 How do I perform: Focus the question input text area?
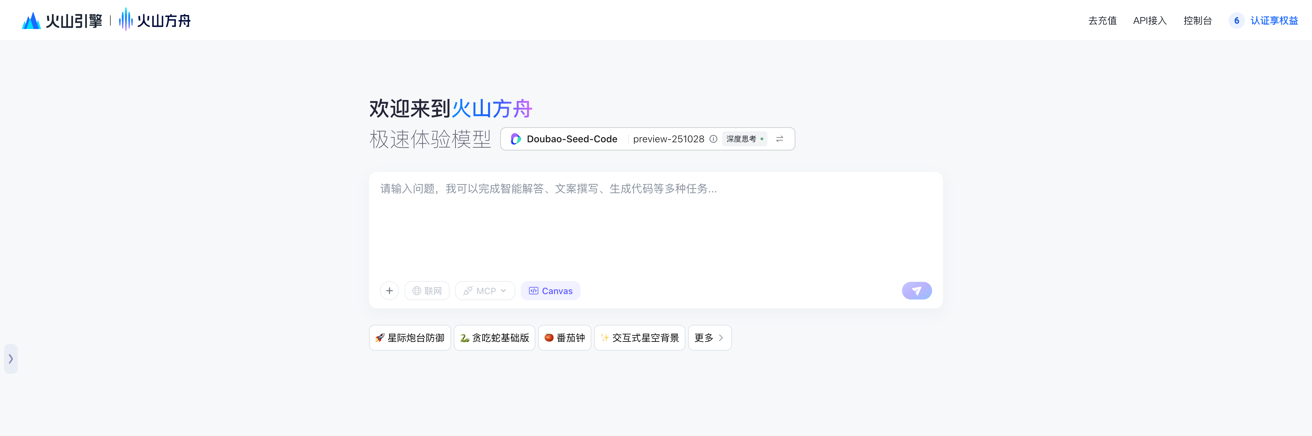click(x=655, y=224)
